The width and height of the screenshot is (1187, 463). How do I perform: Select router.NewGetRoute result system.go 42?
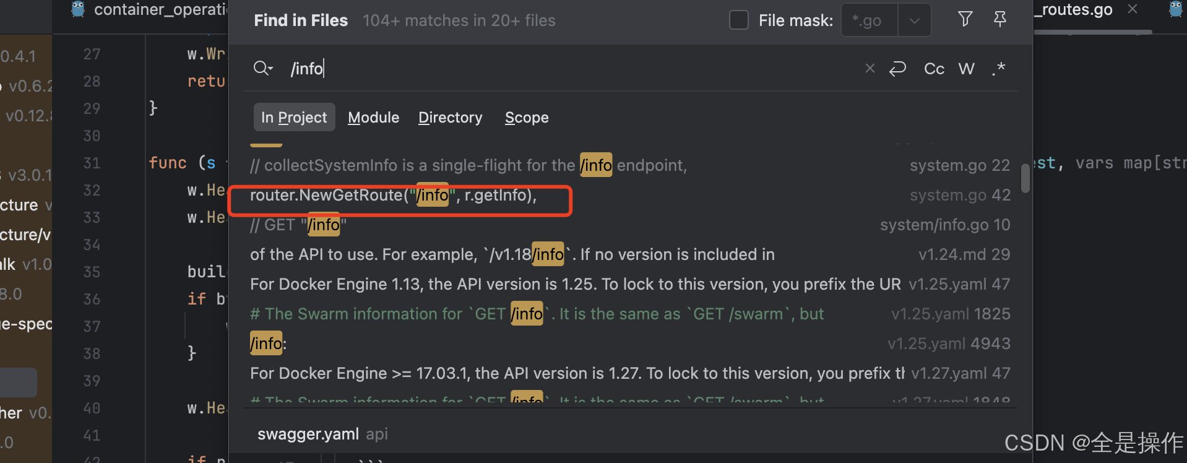(x=630, y=195)
